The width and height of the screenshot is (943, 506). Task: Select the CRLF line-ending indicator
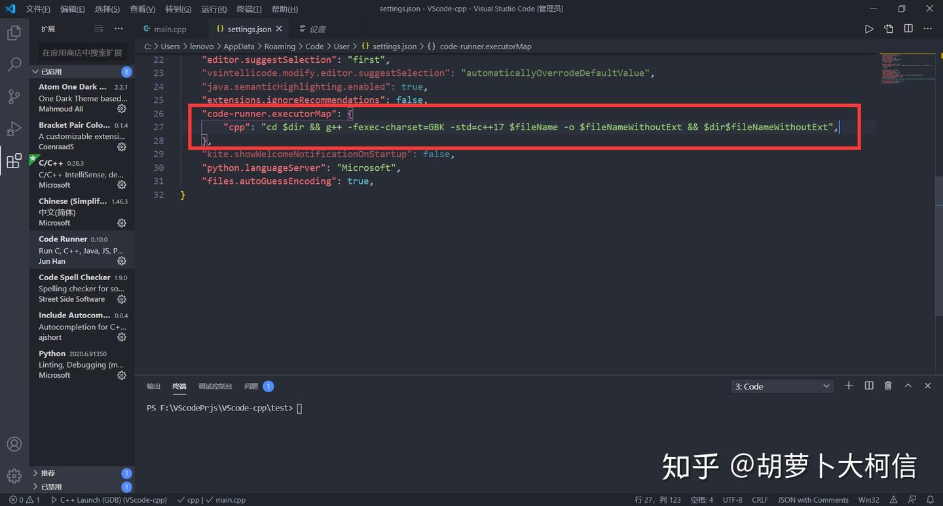click(x=759, y=499)
